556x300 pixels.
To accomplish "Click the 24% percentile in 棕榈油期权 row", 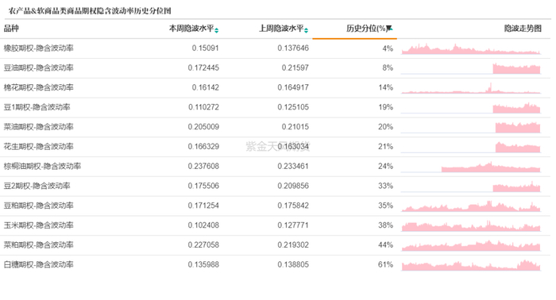I will coord(385,166).
